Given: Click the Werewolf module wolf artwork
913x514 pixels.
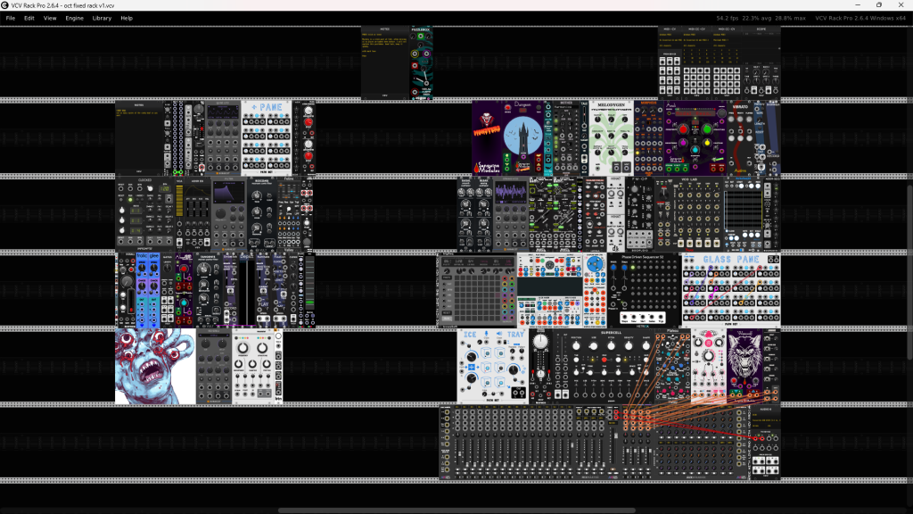Looking at the screenshot, I should tap(744, 355).
